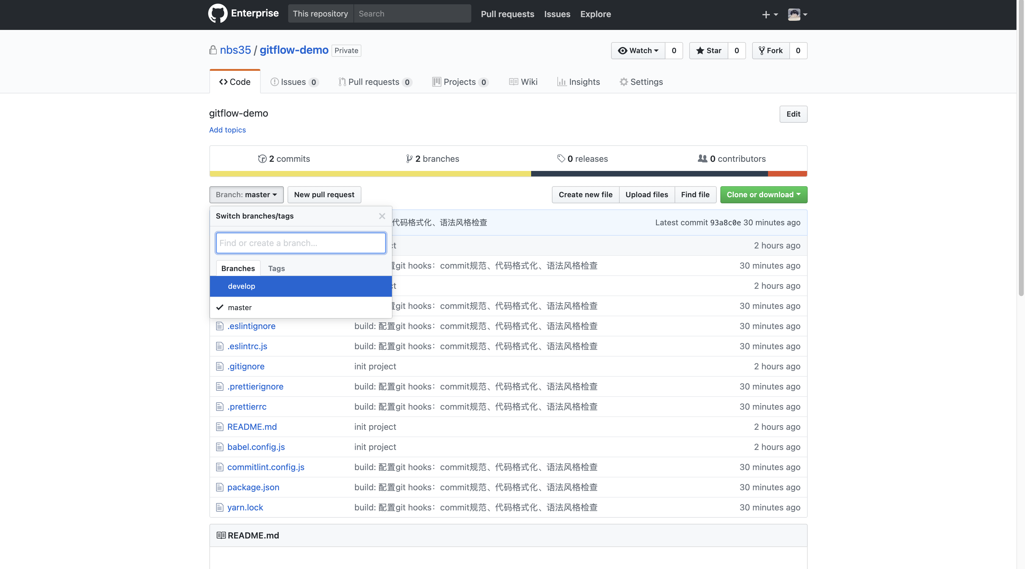
Task: Click the .prettierrc file icon
Action: click(220, 407)
